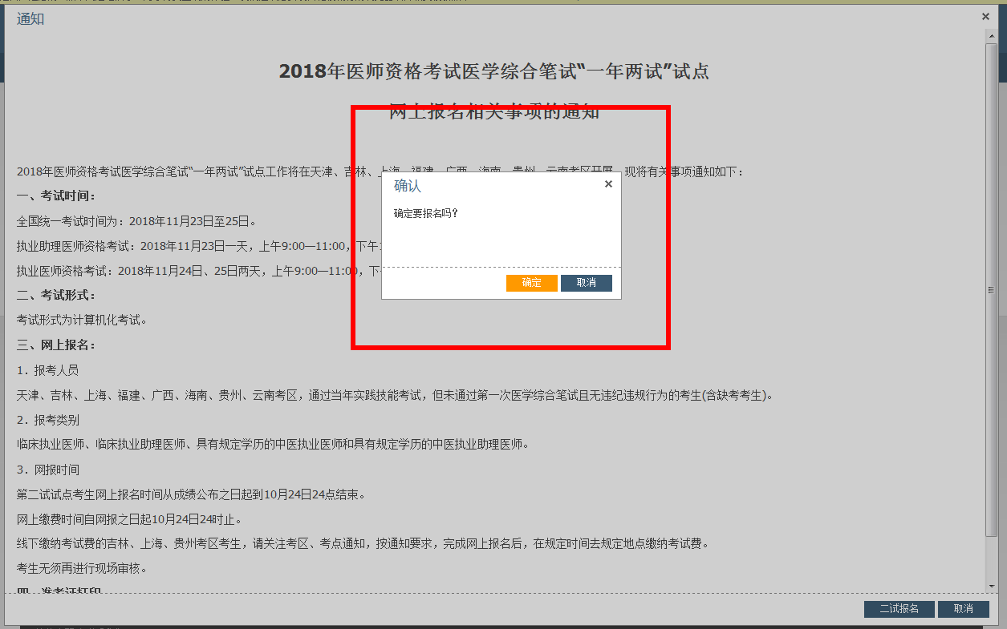The width and height of the screenshot is (1007, 629).
Task: Click the 2．报考类别 subsection label
Action: [48, 420]
